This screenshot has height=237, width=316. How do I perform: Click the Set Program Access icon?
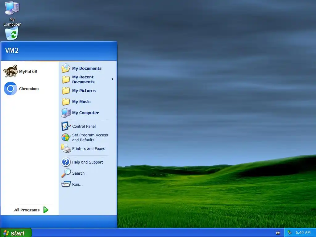click(66, 137)
